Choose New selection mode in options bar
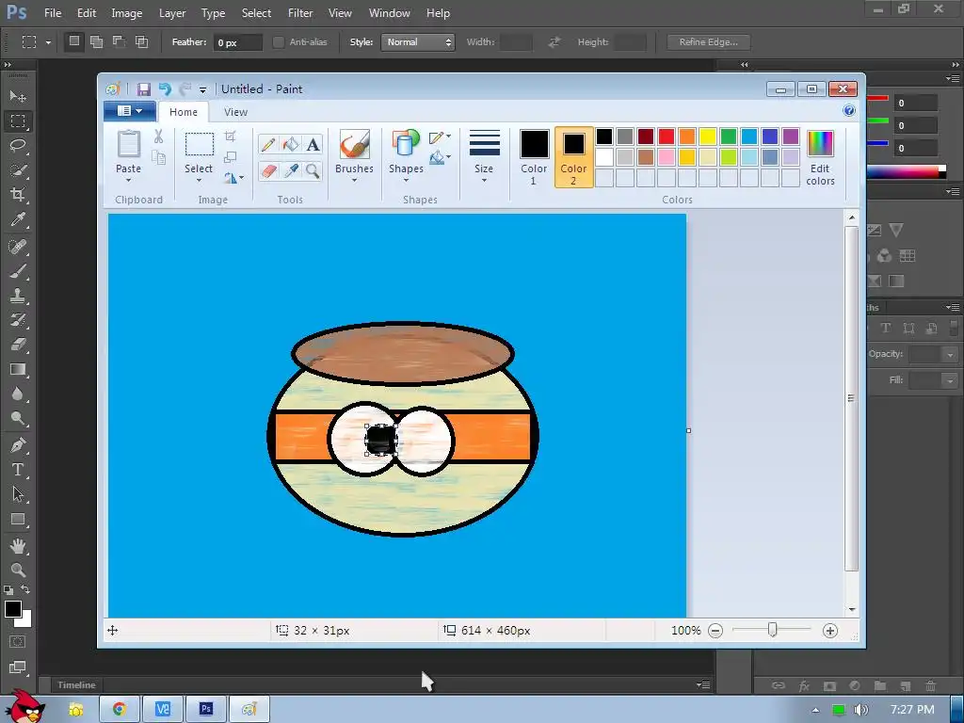Image resolution: width=964 pixels, height=723 pixels. coord(74,41)
